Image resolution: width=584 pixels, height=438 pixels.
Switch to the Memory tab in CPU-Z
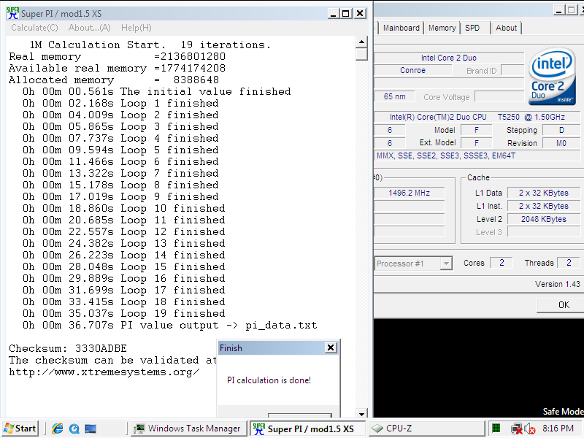(x=442, y=28)
